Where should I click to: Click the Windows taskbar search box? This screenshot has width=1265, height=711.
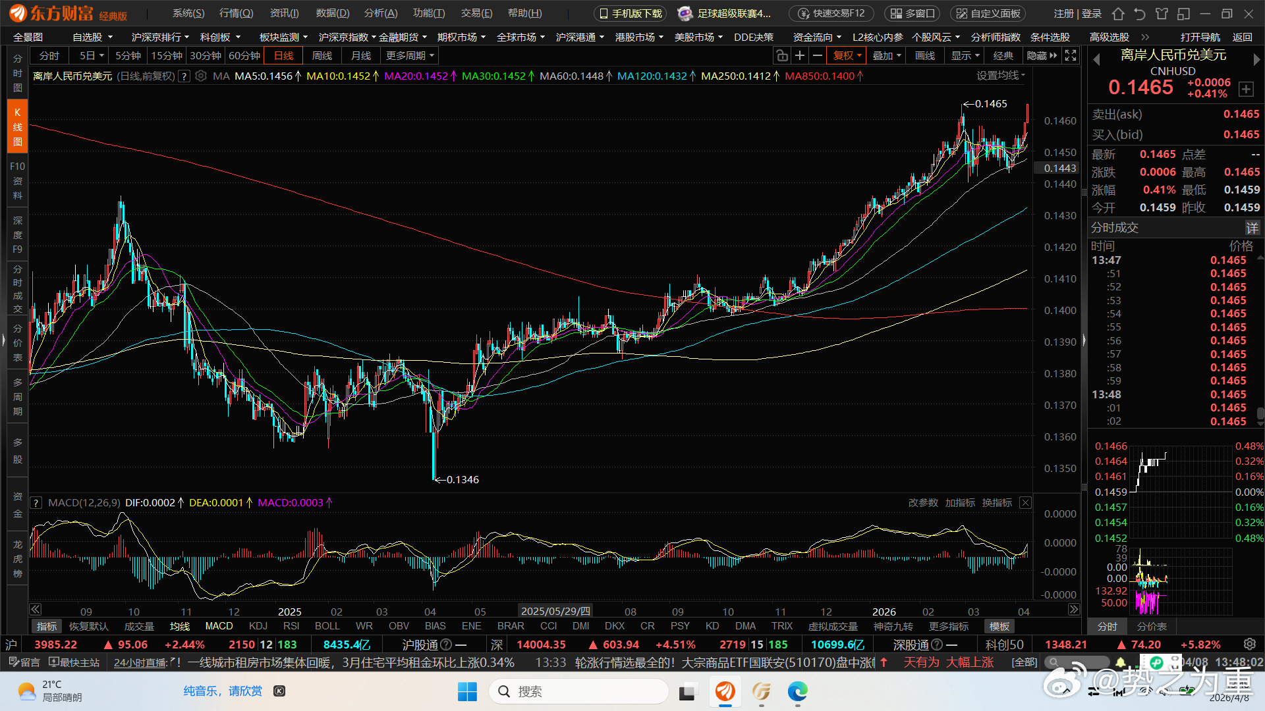coord(578,691)
